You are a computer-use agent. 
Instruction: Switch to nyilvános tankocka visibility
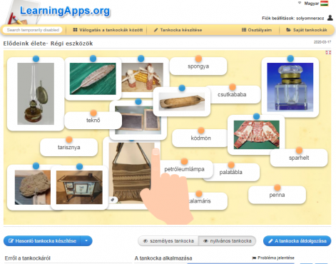[x=228, y=241]
